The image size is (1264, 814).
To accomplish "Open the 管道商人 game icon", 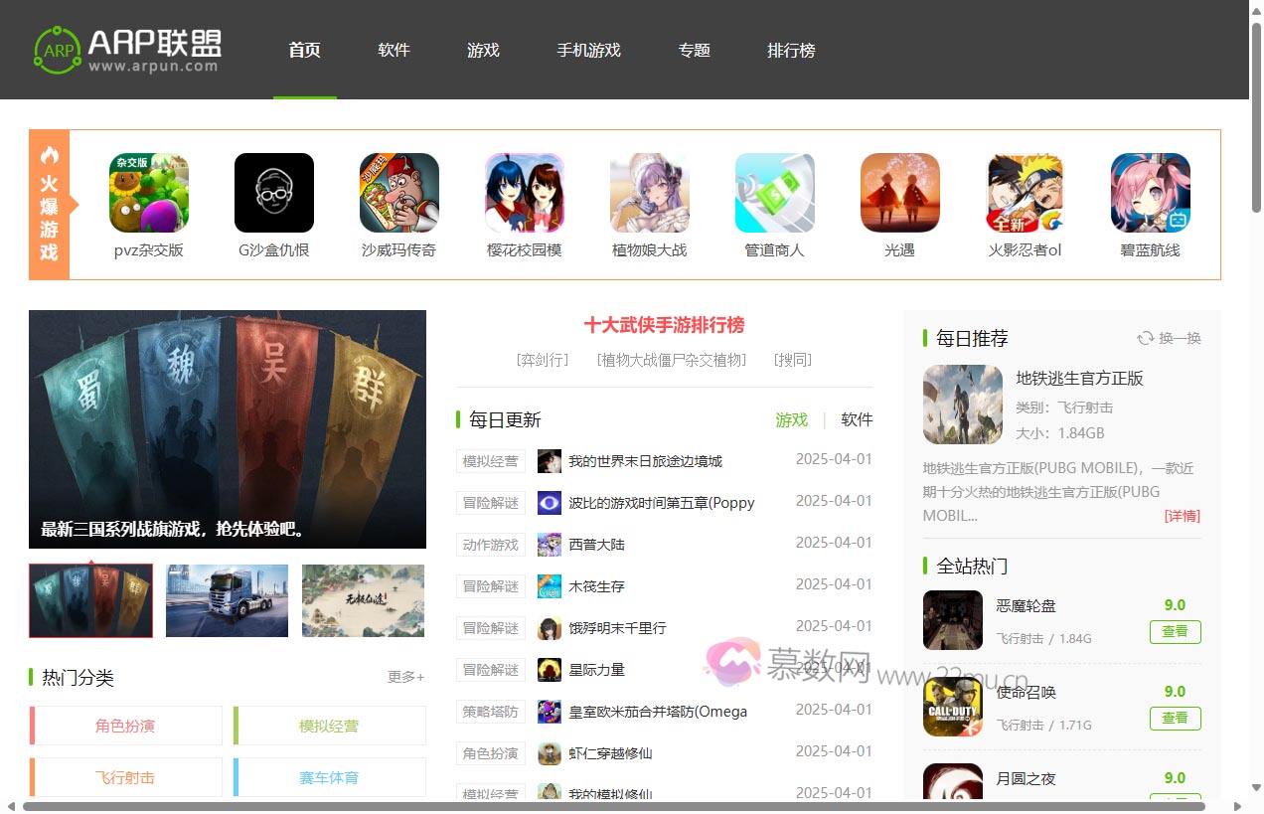I will 775,193.
